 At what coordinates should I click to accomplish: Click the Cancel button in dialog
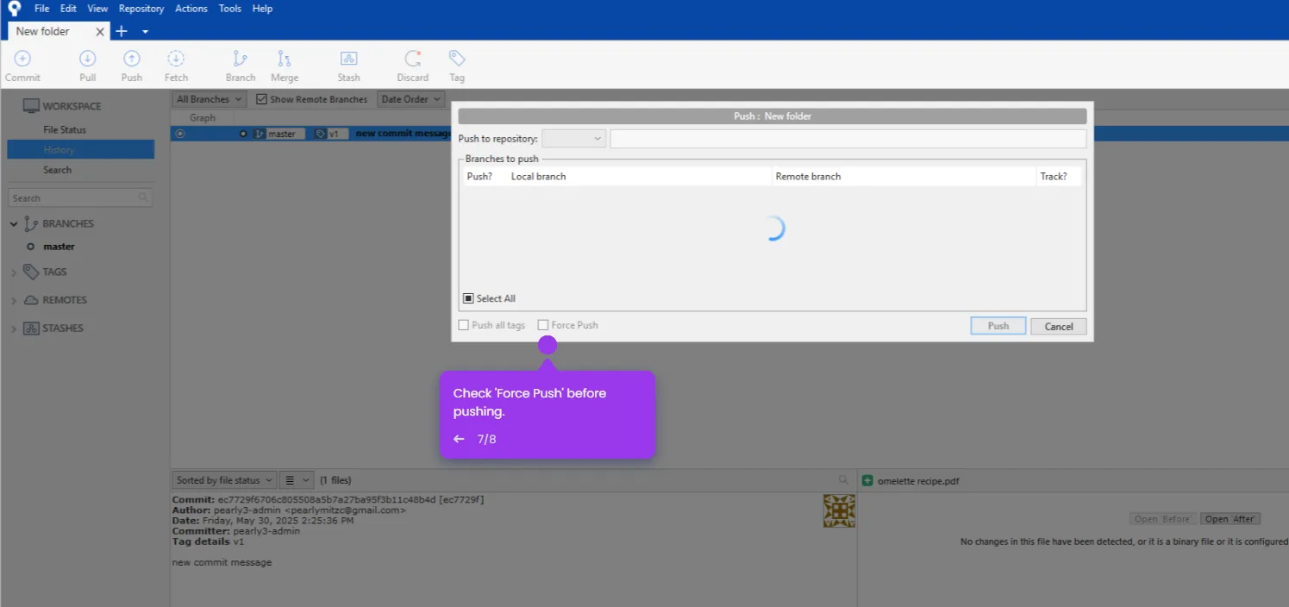click(1059, 326)
